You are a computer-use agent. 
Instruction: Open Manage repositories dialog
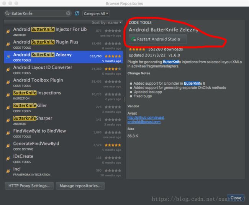point(80,186)
